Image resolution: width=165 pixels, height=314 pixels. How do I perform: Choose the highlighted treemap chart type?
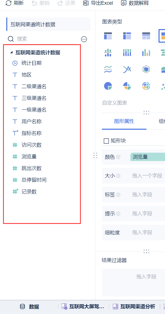(x=163, y=36)
